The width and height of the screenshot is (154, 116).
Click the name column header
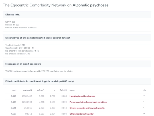(x=72, y=90)
